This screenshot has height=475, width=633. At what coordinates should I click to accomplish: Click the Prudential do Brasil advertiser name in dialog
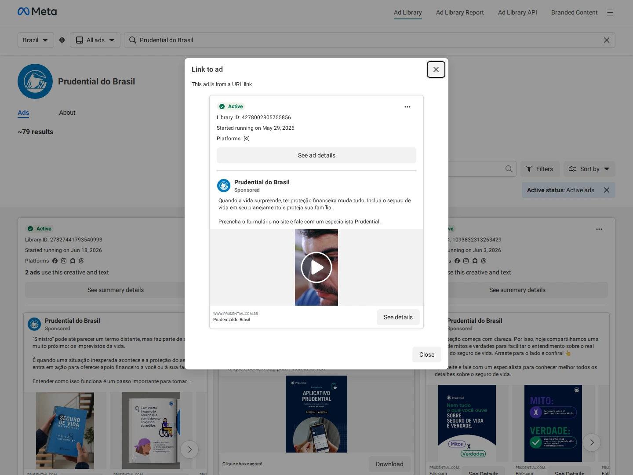262,182
